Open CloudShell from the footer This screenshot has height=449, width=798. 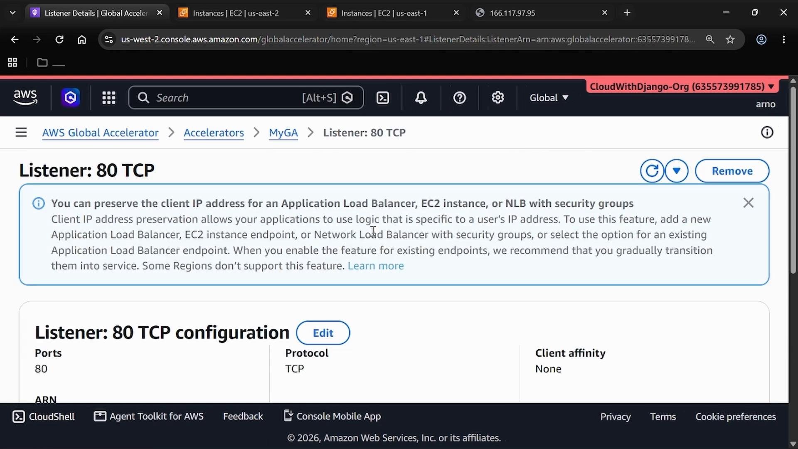[x=44, y=417]
